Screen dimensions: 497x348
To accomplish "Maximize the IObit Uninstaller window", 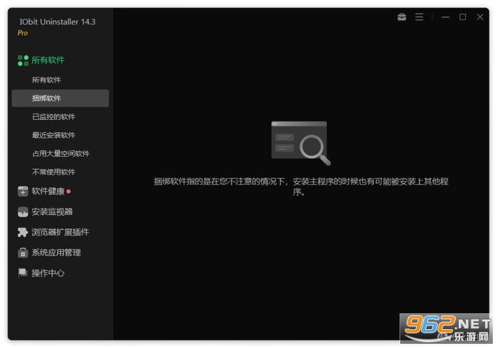I will [462, 17].
